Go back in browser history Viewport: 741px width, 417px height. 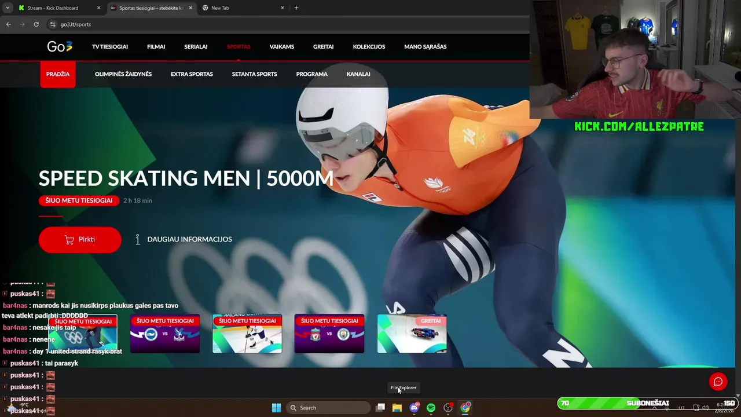(x=9, y=24)
